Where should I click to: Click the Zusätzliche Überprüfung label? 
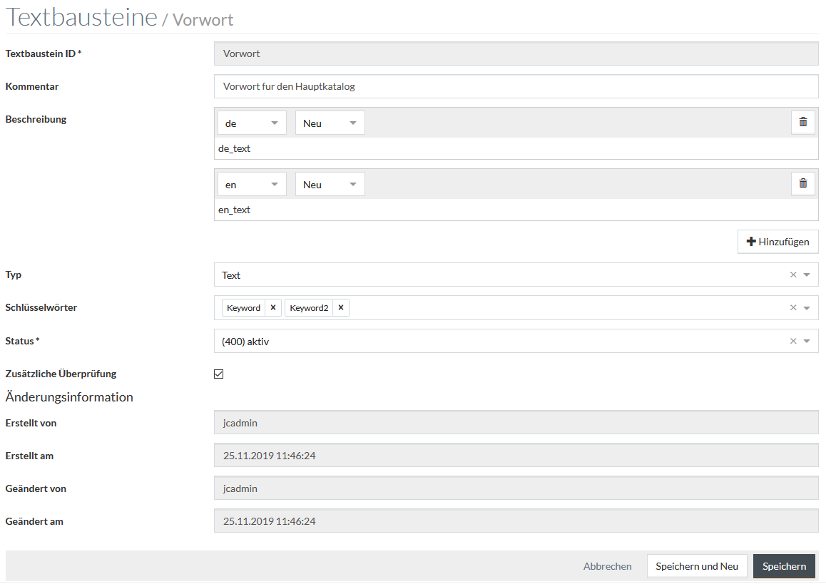pyautogui.click(x=61, y=374)
